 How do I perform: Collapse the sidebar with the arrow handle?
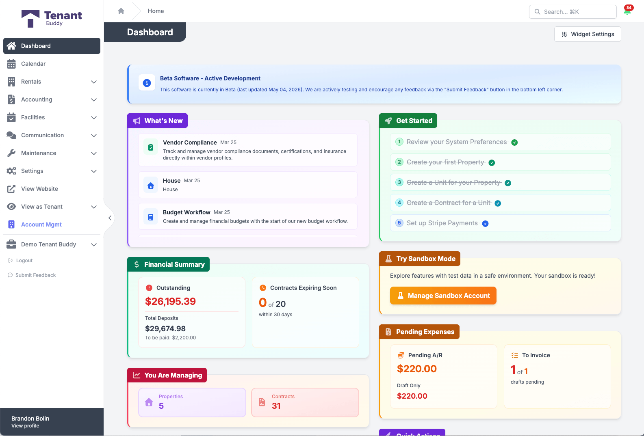[110, 218]
